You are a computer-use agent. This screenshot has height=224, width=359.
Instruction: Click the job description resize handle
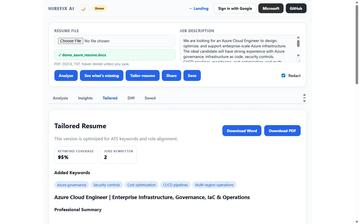pyautogui.click(x=298, y=60)
